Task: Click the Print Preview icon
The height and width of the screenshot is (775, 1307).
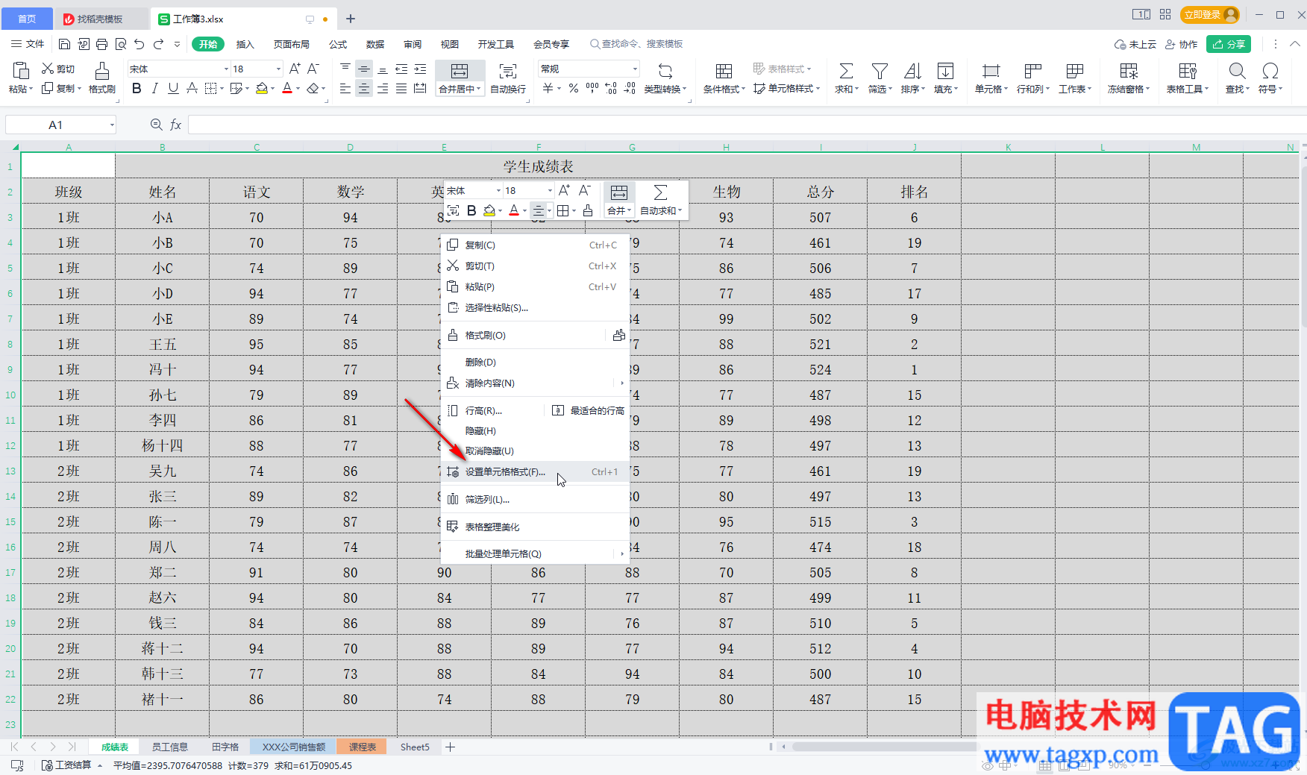Action: (121, 44)
